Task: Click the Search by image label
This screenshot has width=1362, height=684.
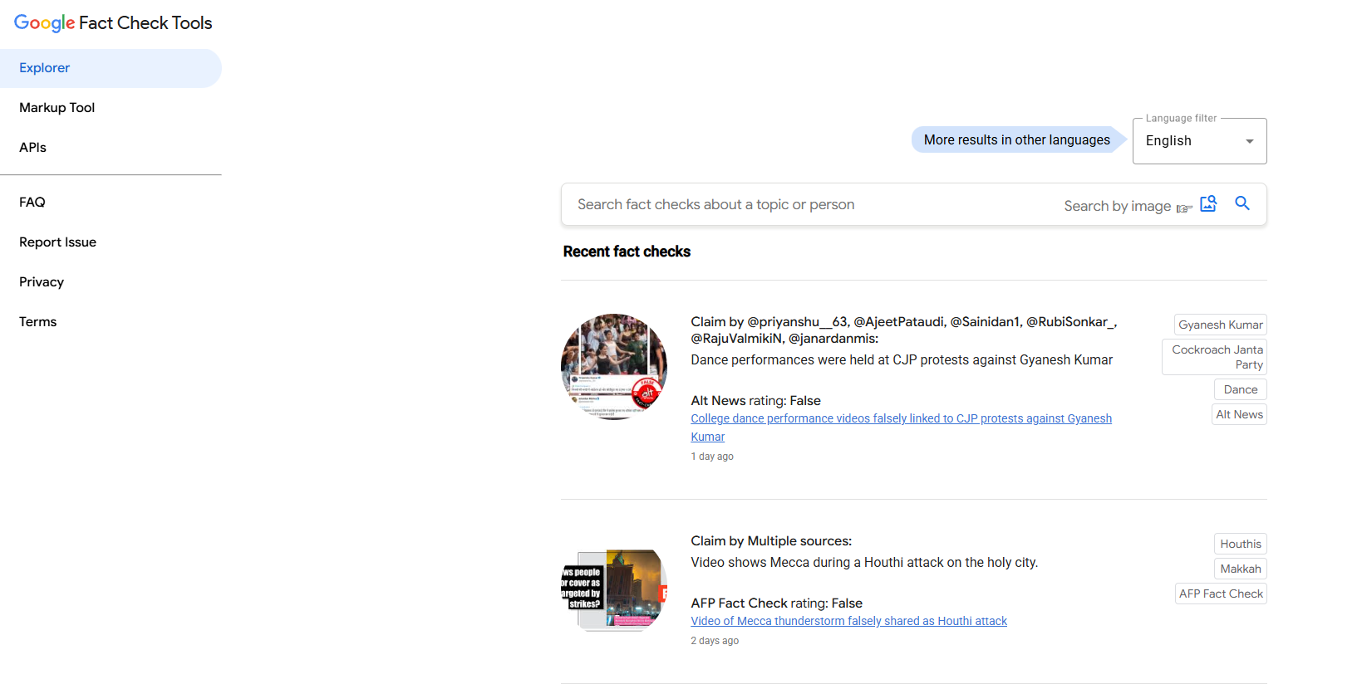Action: coord(1117,206)
